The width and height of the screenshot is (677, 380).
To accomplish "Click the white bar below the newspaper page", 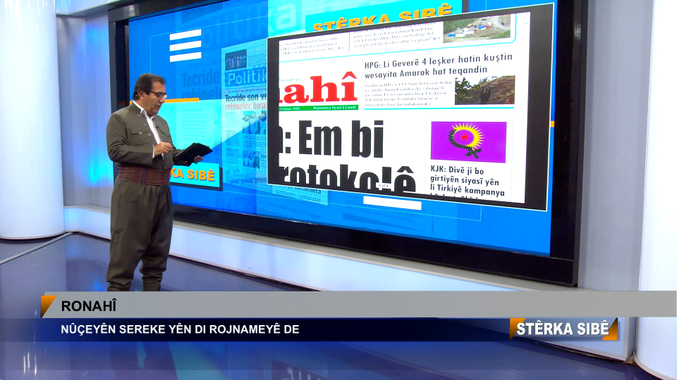I will (x=392, y=202).
